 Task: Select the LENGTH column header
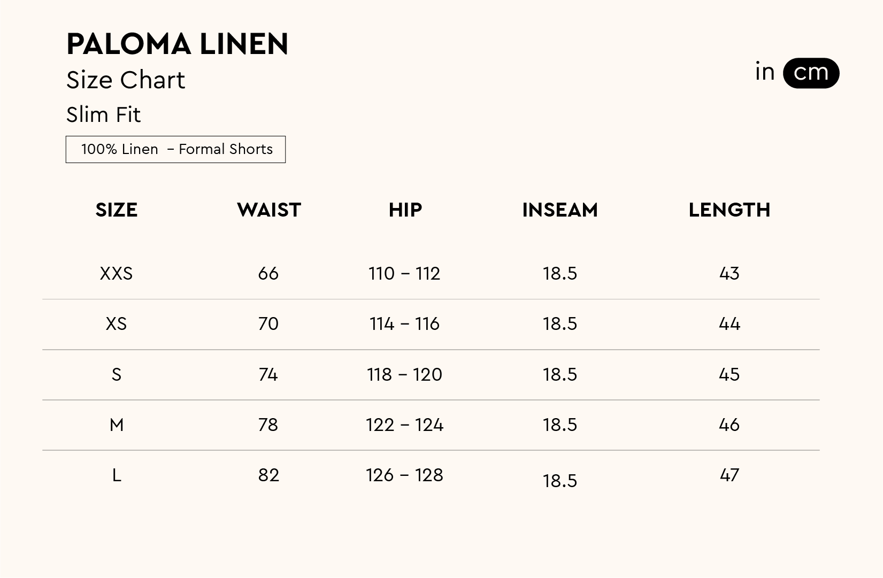(x=729, y=210)
